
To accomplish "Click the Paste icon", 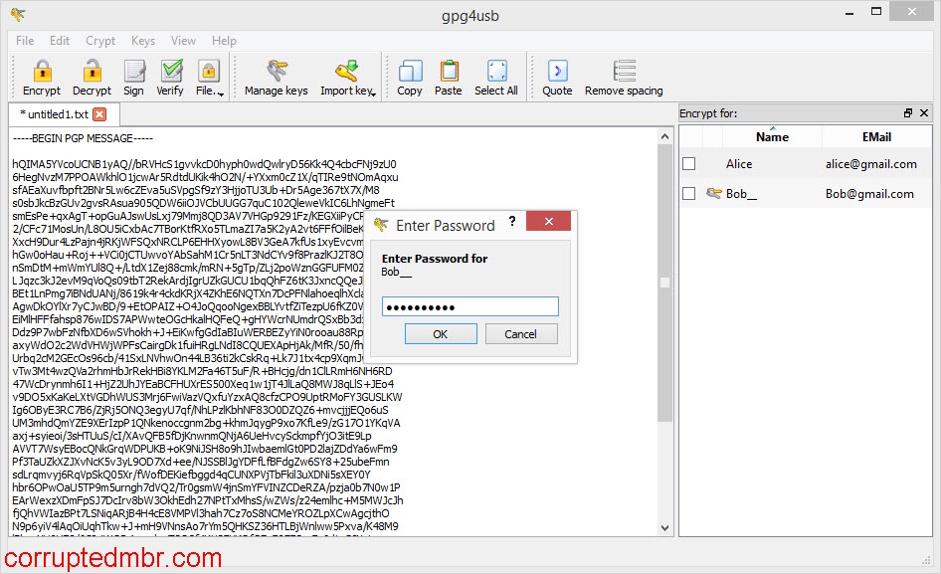I will (448, 75).
